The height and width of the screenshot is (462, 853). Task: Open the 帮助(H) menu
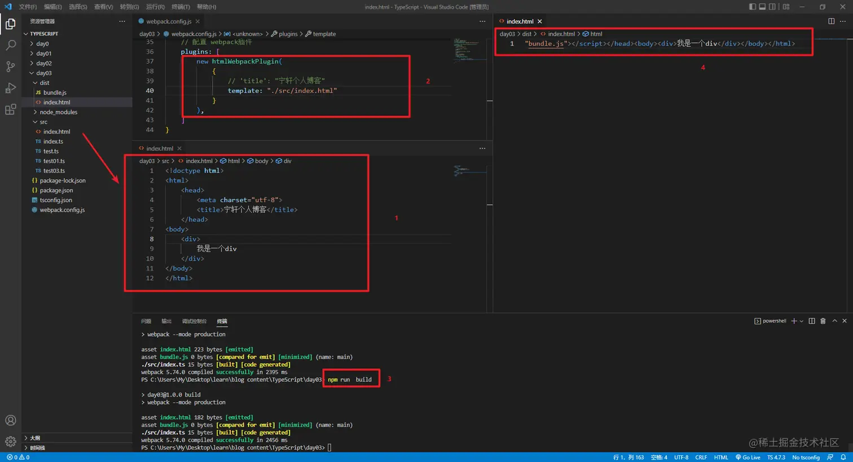click(x=206, y=7)
